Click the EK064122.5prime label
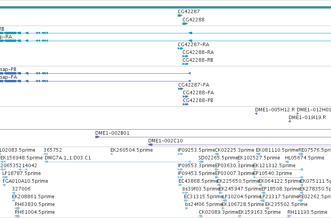Screen dimensions: 331x218 tap(280, 182)
